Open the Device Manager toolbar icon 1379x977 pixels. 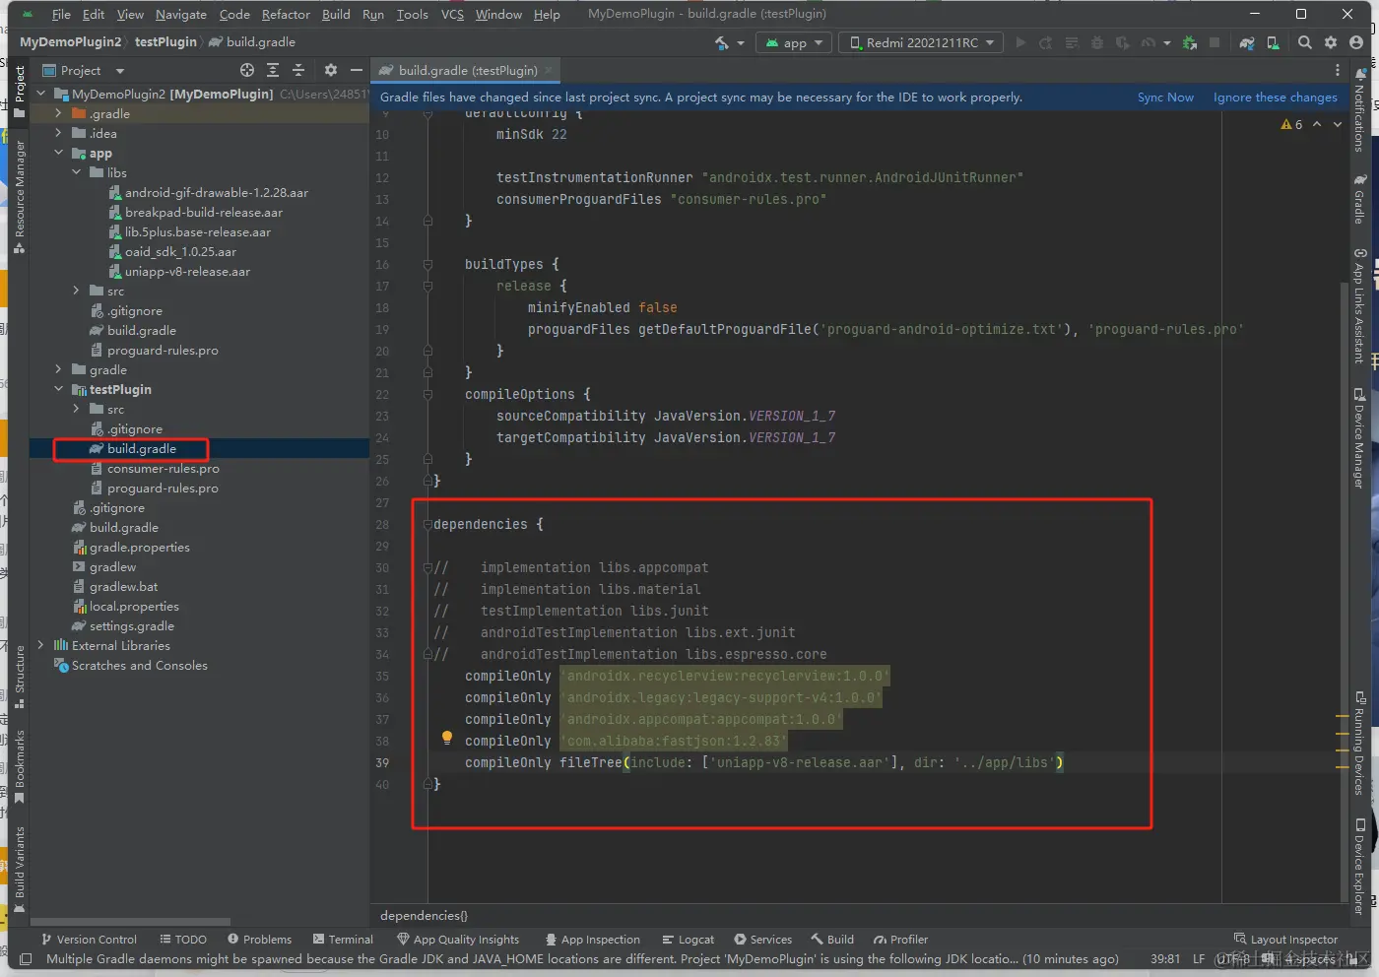[x=1273, y=42]
